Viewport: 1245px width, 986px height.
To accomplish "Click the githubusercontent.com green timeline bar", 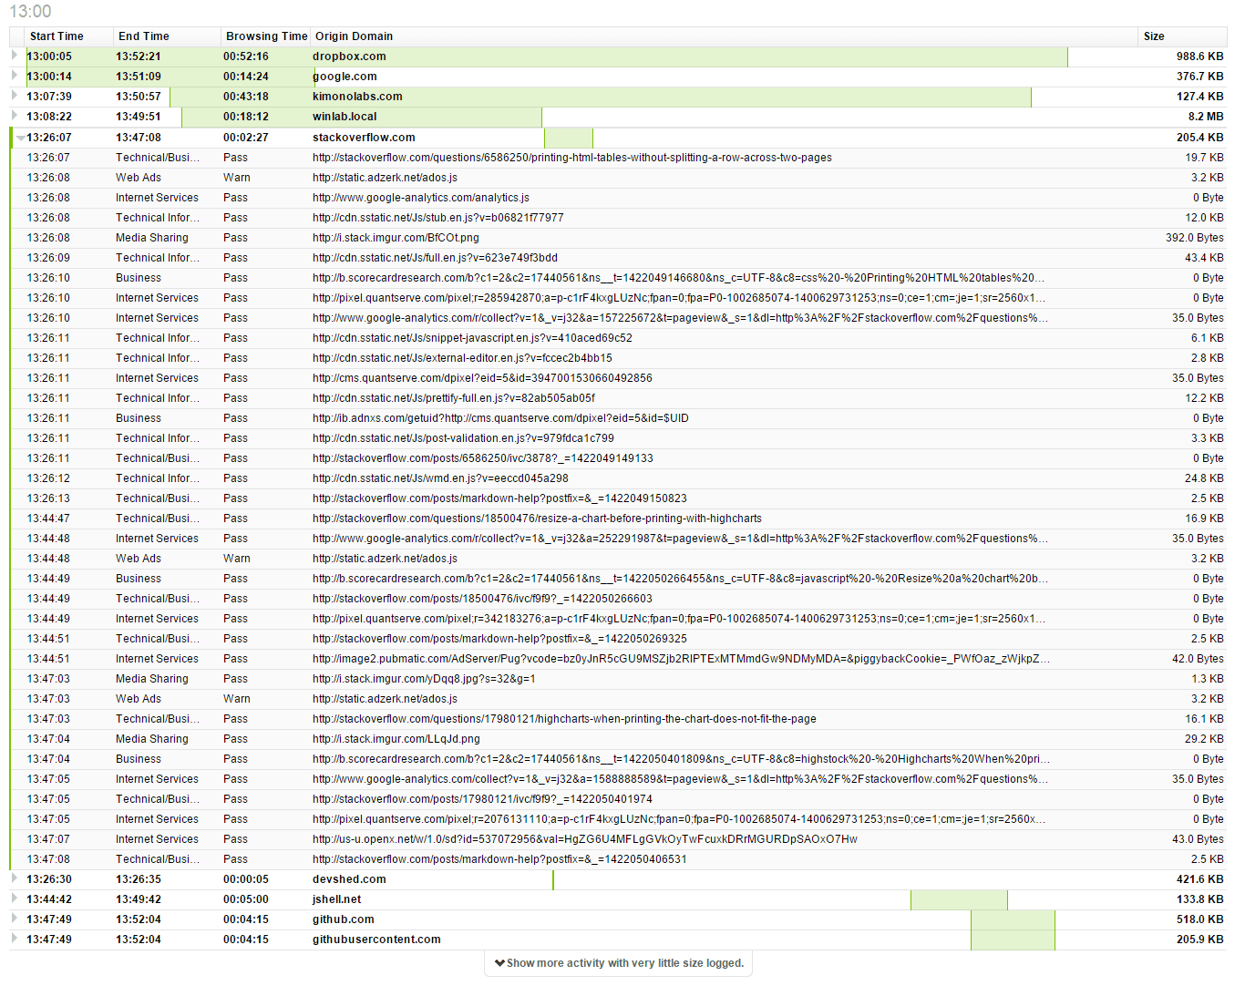I will click(1013, 940).
